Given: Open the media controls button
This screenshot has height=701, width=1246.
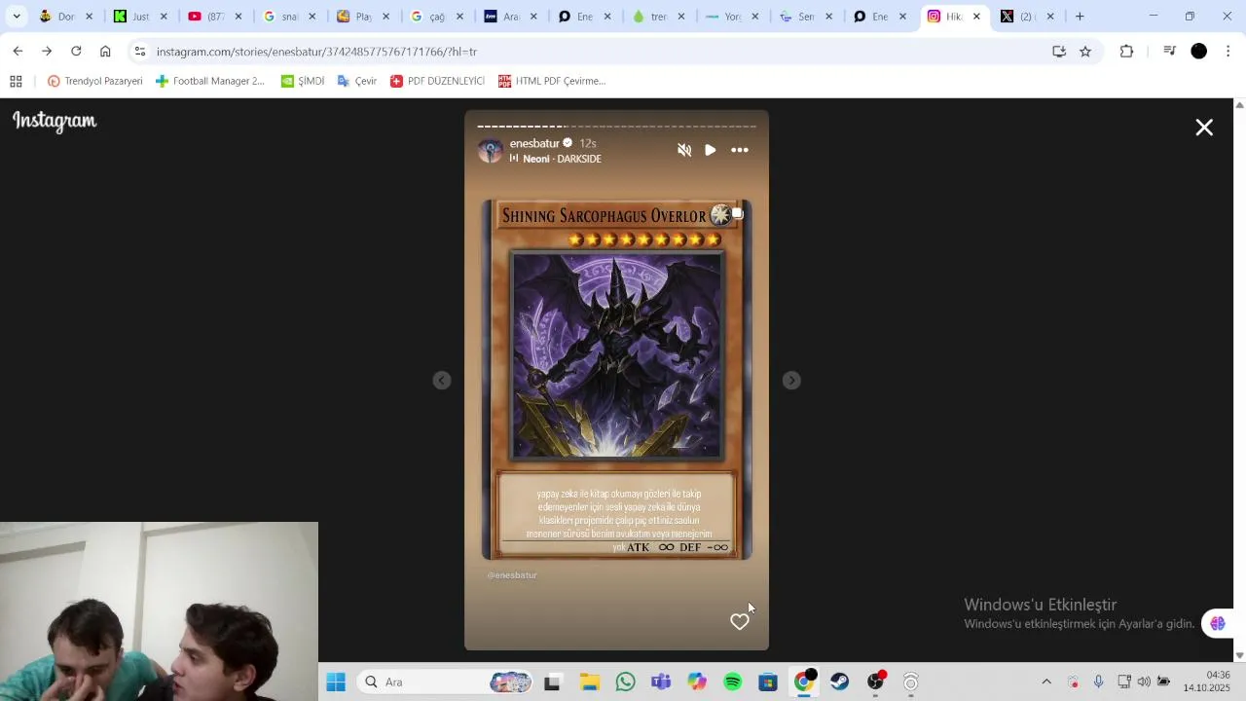Looking at the screenshot, I should click(1169, 52).
